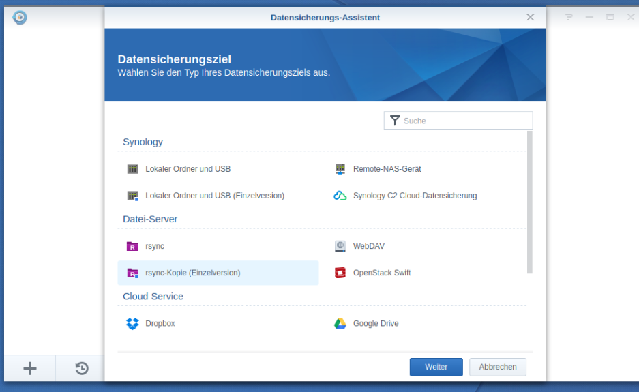The height and width of the screenshot is (392, 639).
Task: Click the Hyper Backup app icon top-left
Action: (x=20, y=17)
